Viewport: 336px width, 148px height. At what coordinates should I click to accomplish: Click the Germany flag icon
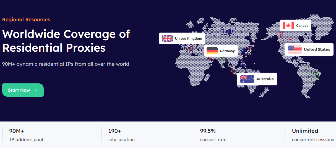click(x=212, y=51)
